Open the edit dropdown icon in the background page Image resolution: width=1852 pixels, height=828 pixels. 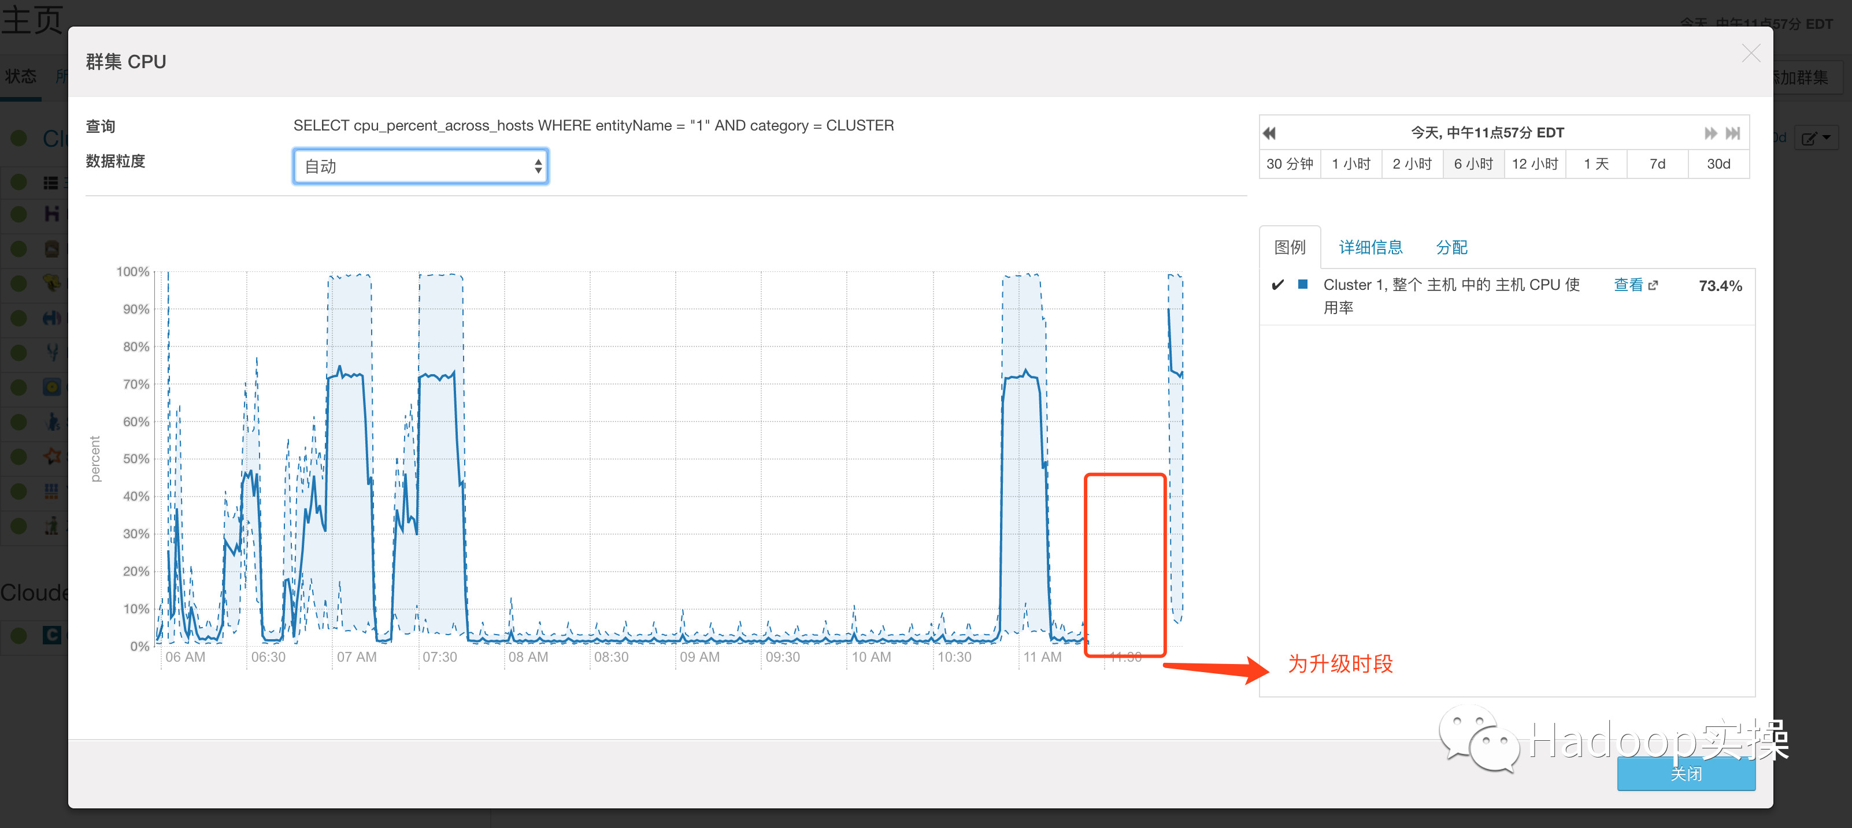point(1816,138)
